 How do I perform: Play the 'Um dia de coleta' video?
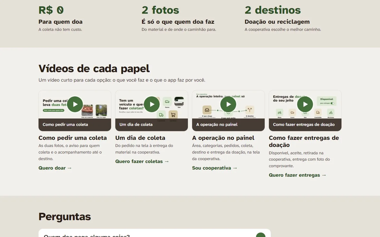pos(152,104)
